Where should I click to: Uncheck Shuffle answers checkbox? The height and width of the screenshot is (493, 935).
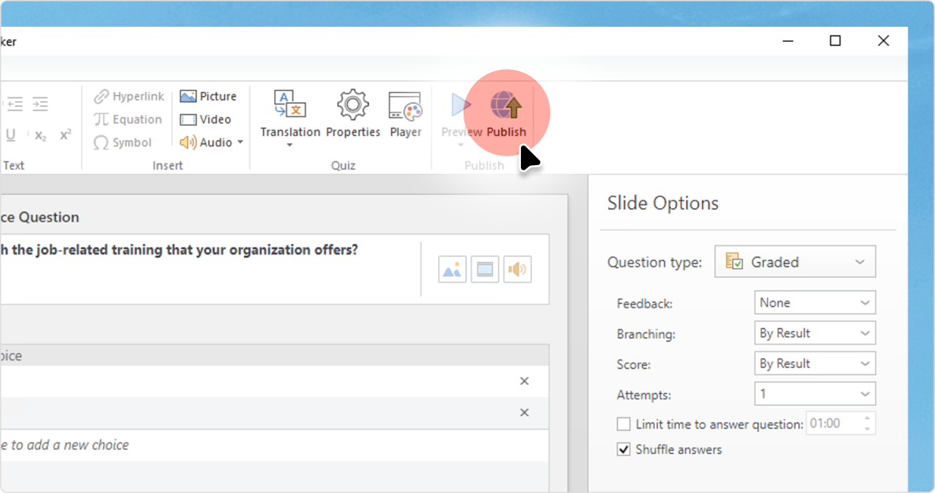click(x=624, y=450)
